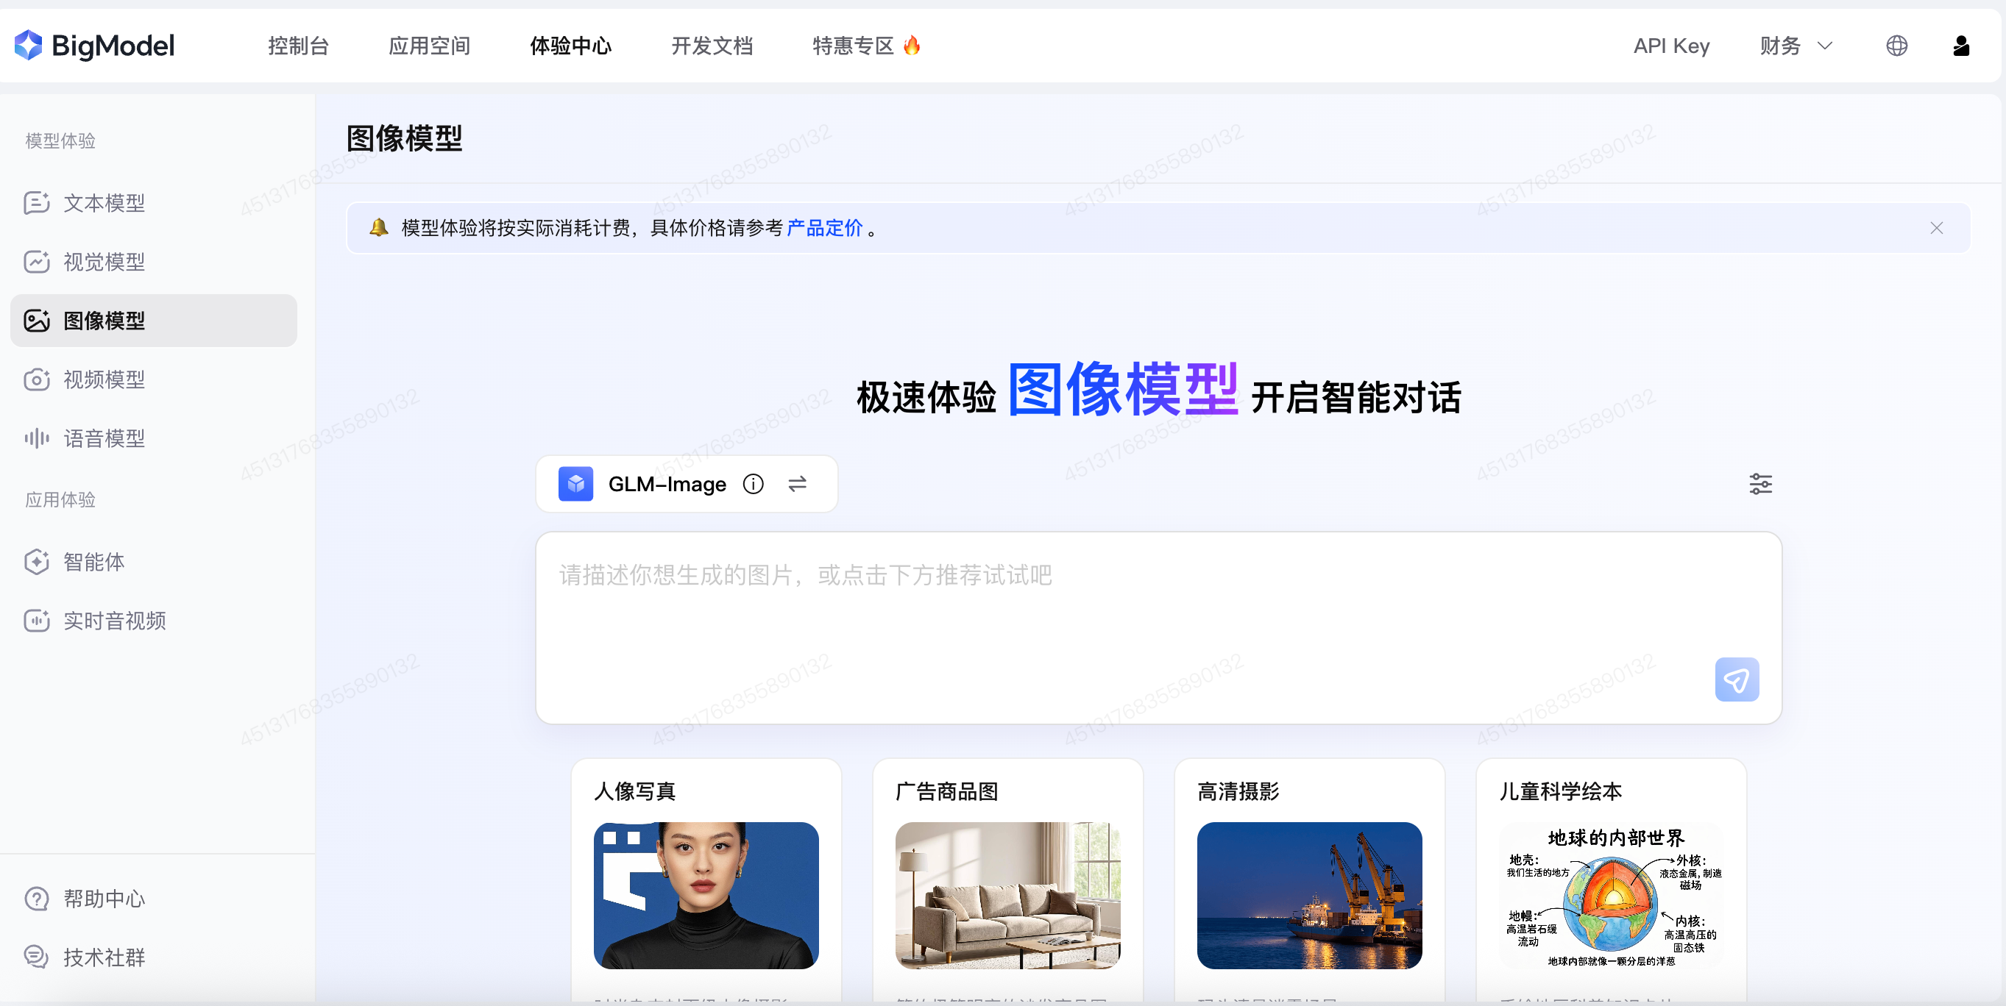The height and width of the screenshot is (1006, 2006).
Task: Click the BigModel logo
Action: click(94, 46)
